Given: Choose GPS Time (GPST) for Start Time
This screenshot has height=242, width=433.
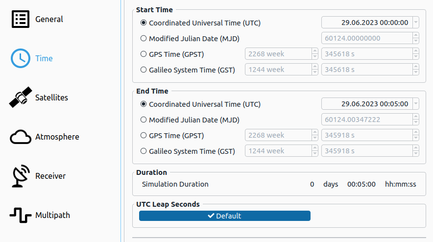Looking at the screenshot, I should point(144,54).
